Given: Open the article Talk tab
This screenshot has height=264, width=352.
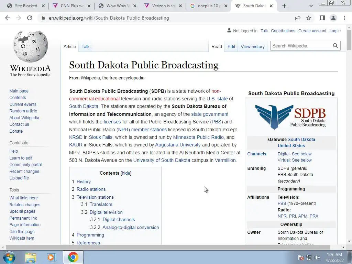Looking at the screenshot, I should point(86,46).
